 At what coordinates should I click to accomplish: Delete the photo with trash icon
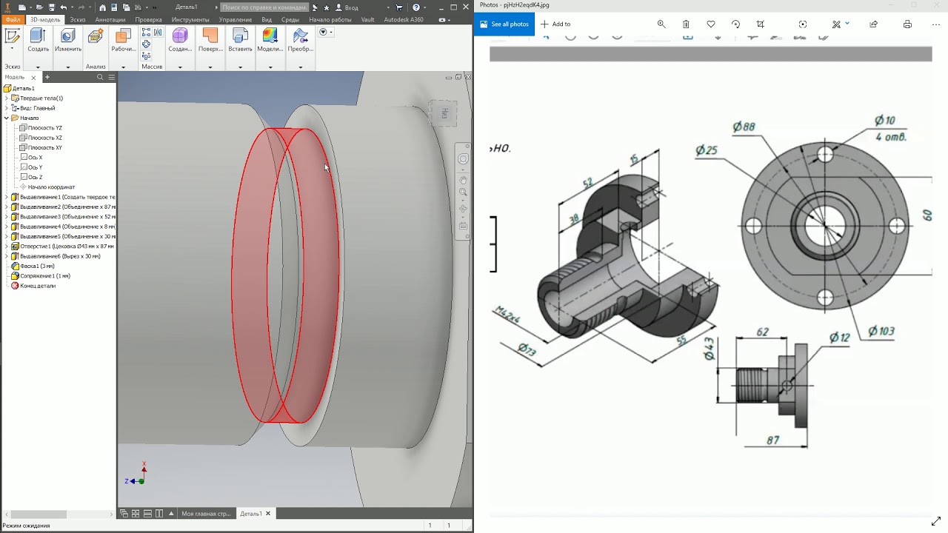click(687, 24)
